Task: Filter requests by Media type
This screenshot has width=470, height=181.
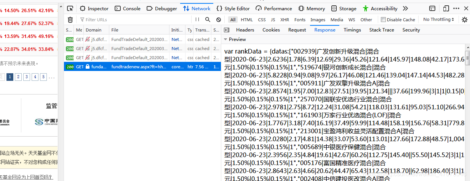Action: [x=337, y=20]
